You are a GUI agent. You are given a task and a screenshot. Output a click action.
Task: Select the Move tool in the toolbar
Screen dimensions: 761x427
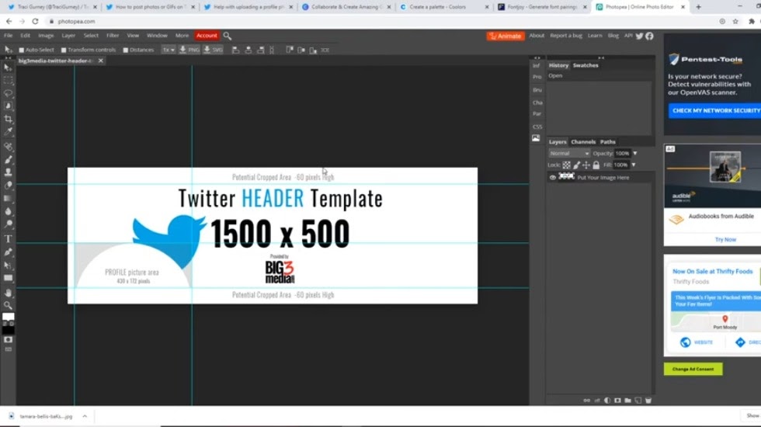tap(8, 68)
